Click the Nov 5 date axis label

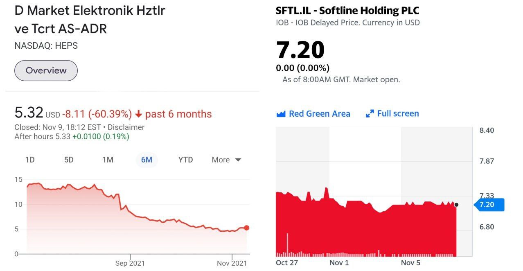point(410,263)
